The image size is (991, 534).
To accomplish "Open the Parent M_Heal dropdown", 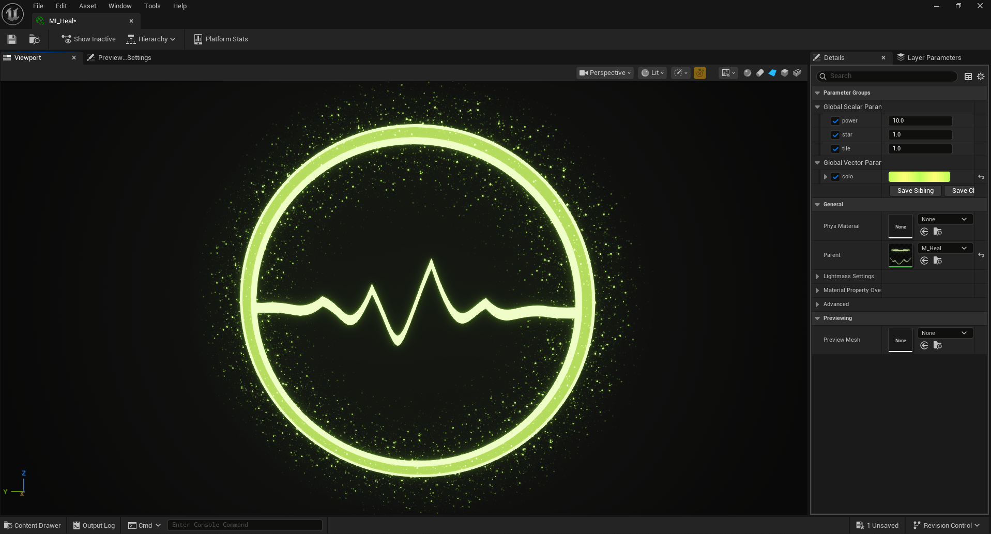I will coord(944,248).
